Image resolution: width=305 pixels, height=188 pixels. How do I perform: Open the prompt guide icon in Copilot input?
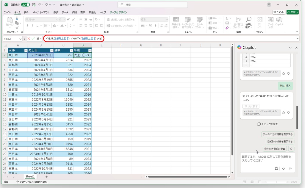(276, 168)
